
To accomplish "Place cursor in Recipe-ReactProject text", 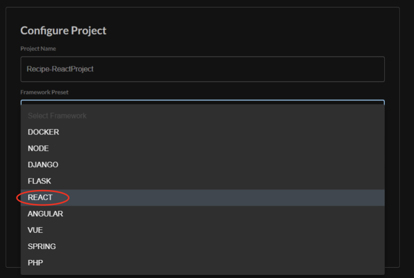I will point(60,69).
